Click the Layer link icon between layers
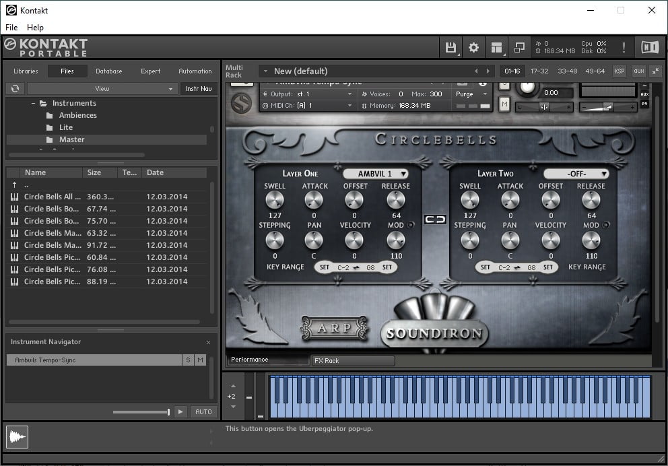This screenshot has width=668, height=466. pyautogui.click(x=435, y=220)
